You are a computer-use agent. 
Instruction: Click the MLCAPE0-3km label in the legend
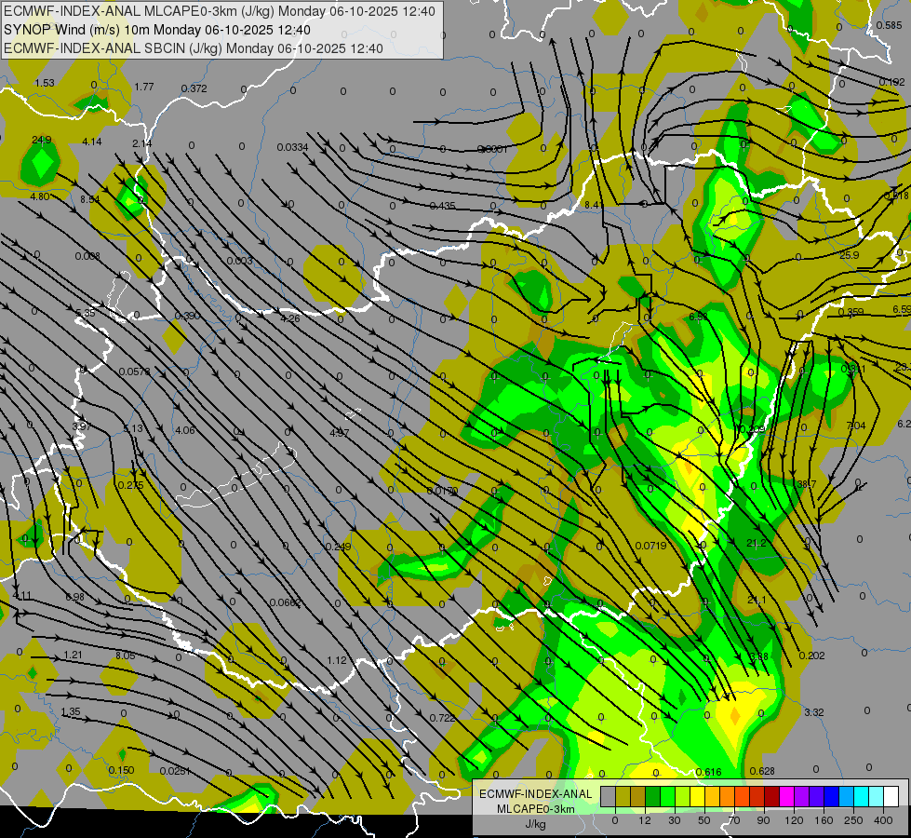click(536, 809)
